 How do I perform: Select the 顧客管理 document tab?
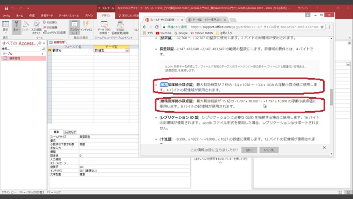click(57, 42)
